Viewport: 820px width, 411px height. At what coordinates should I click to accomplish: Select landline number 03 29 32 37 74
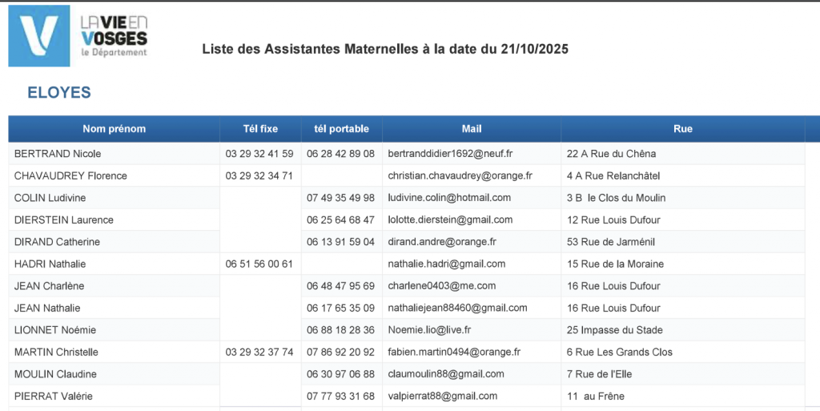259,352
